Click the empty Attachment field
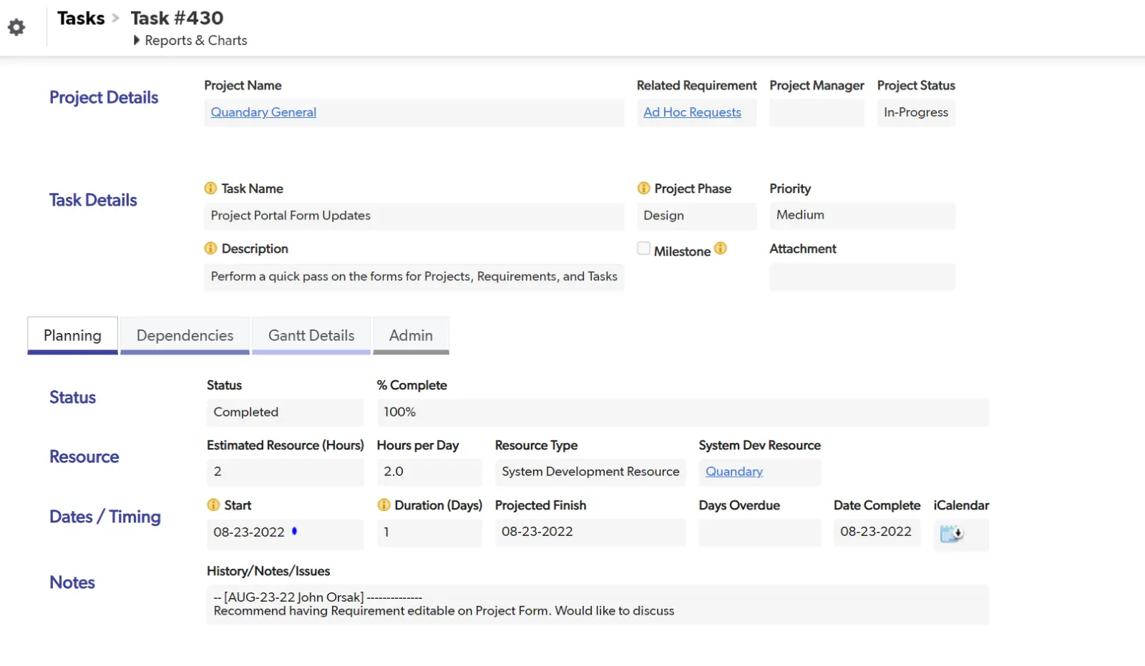 [862, 277]
